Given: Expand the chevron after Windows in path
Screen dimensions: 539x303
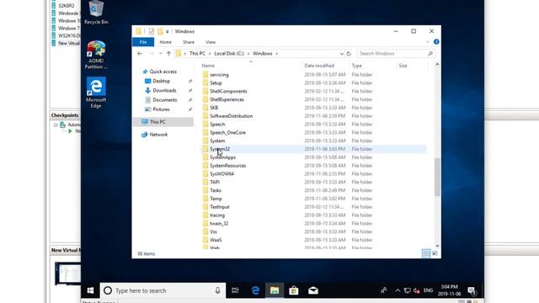Looking at the screenshot, I should [x=277, y=54].
